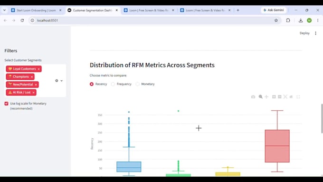Switch to Customer Segmentation Dashboard tab
The height and width of the screenshot is (182, 323).
pyautogui.click(x=93, y=10)
